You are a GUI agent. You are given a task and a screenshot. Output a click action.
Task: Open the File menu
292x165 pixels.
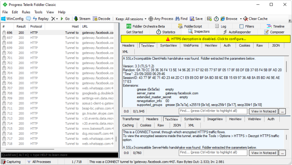pos(5,12)
